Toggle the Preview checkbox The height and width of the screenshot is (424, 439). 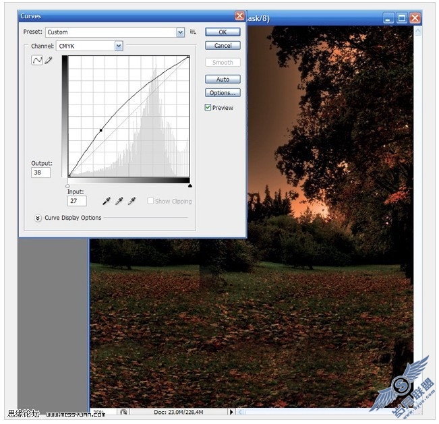click(208, 107)
